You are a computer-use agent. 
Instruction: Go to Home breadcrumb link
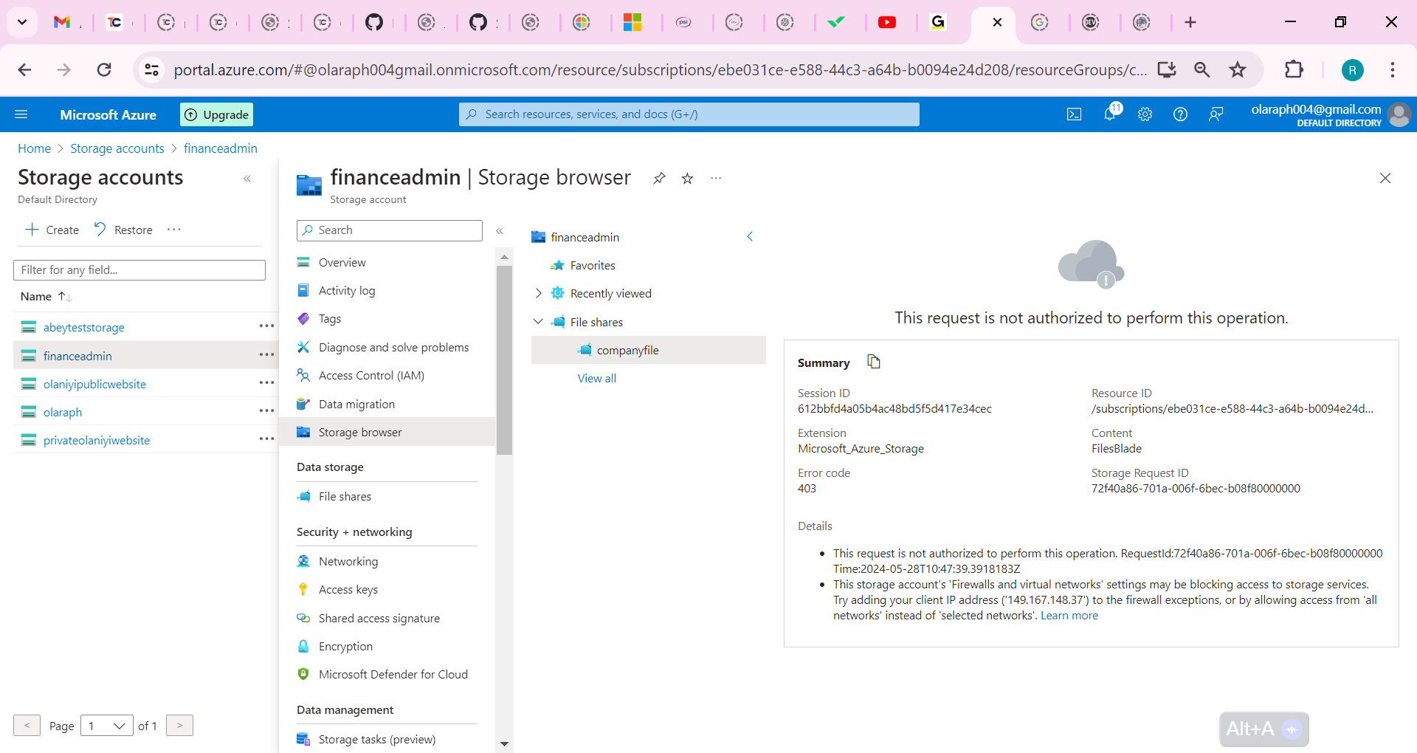[34, 148]
